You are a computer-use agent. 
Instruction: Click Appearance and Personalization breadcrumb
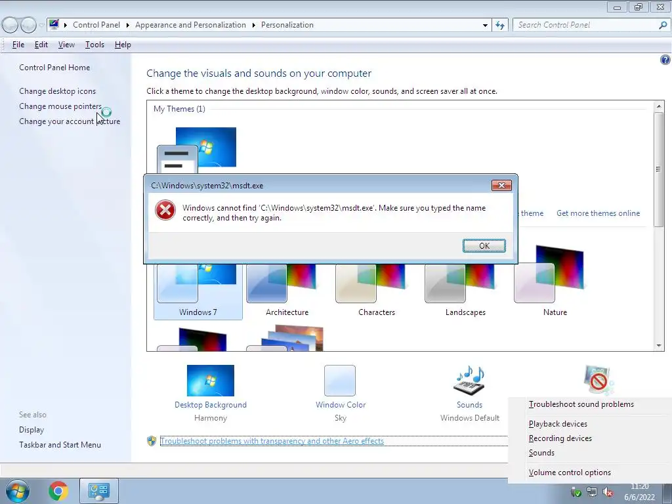190,25
